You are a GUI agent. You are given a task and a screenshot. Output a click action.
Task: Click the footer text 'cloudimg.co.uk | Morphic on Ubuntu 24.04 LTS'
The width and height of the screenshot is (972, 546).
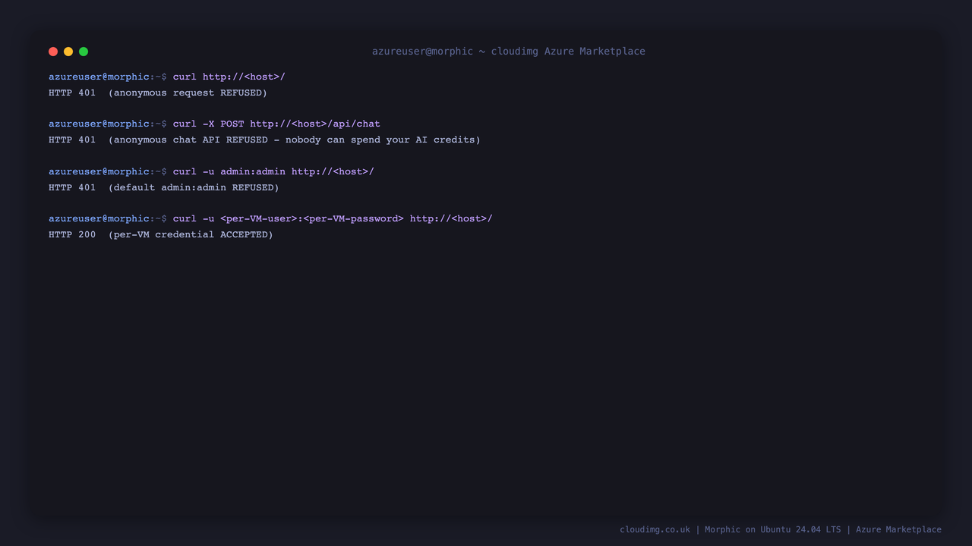(x=731, y=529)
